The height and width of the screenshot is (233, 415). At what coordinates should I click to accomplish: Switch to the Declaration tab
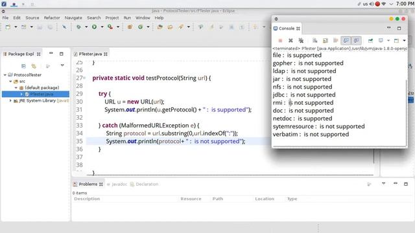coord(144,184)
